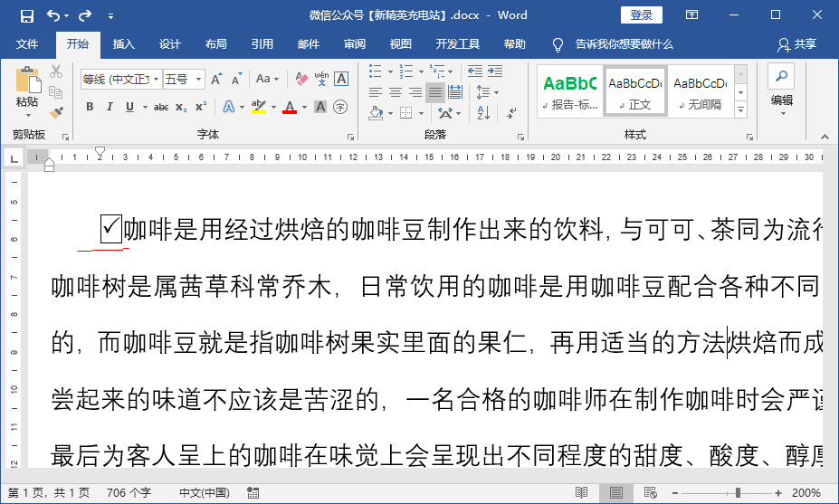Click the 200% zoom level button
Image resolution: width=839 pixels, height=504 pixels.
pos(806,493)
